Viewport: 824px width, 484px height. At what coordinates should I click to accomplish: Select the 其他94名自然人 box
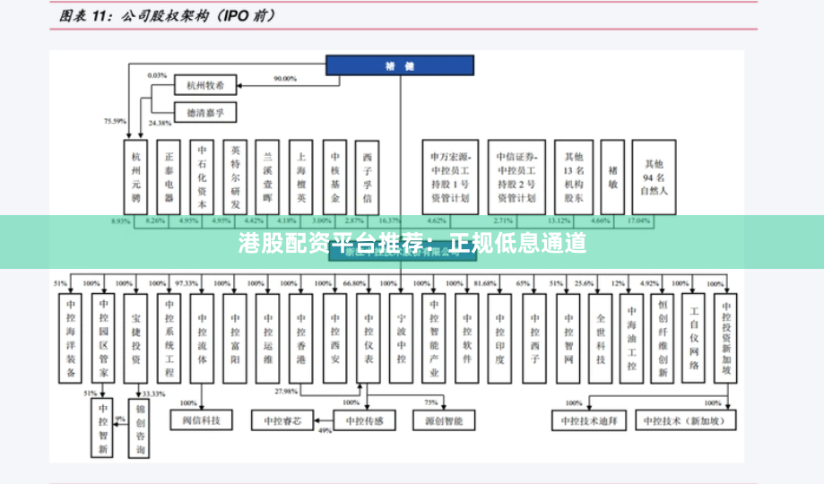click(x=654, y=177)
